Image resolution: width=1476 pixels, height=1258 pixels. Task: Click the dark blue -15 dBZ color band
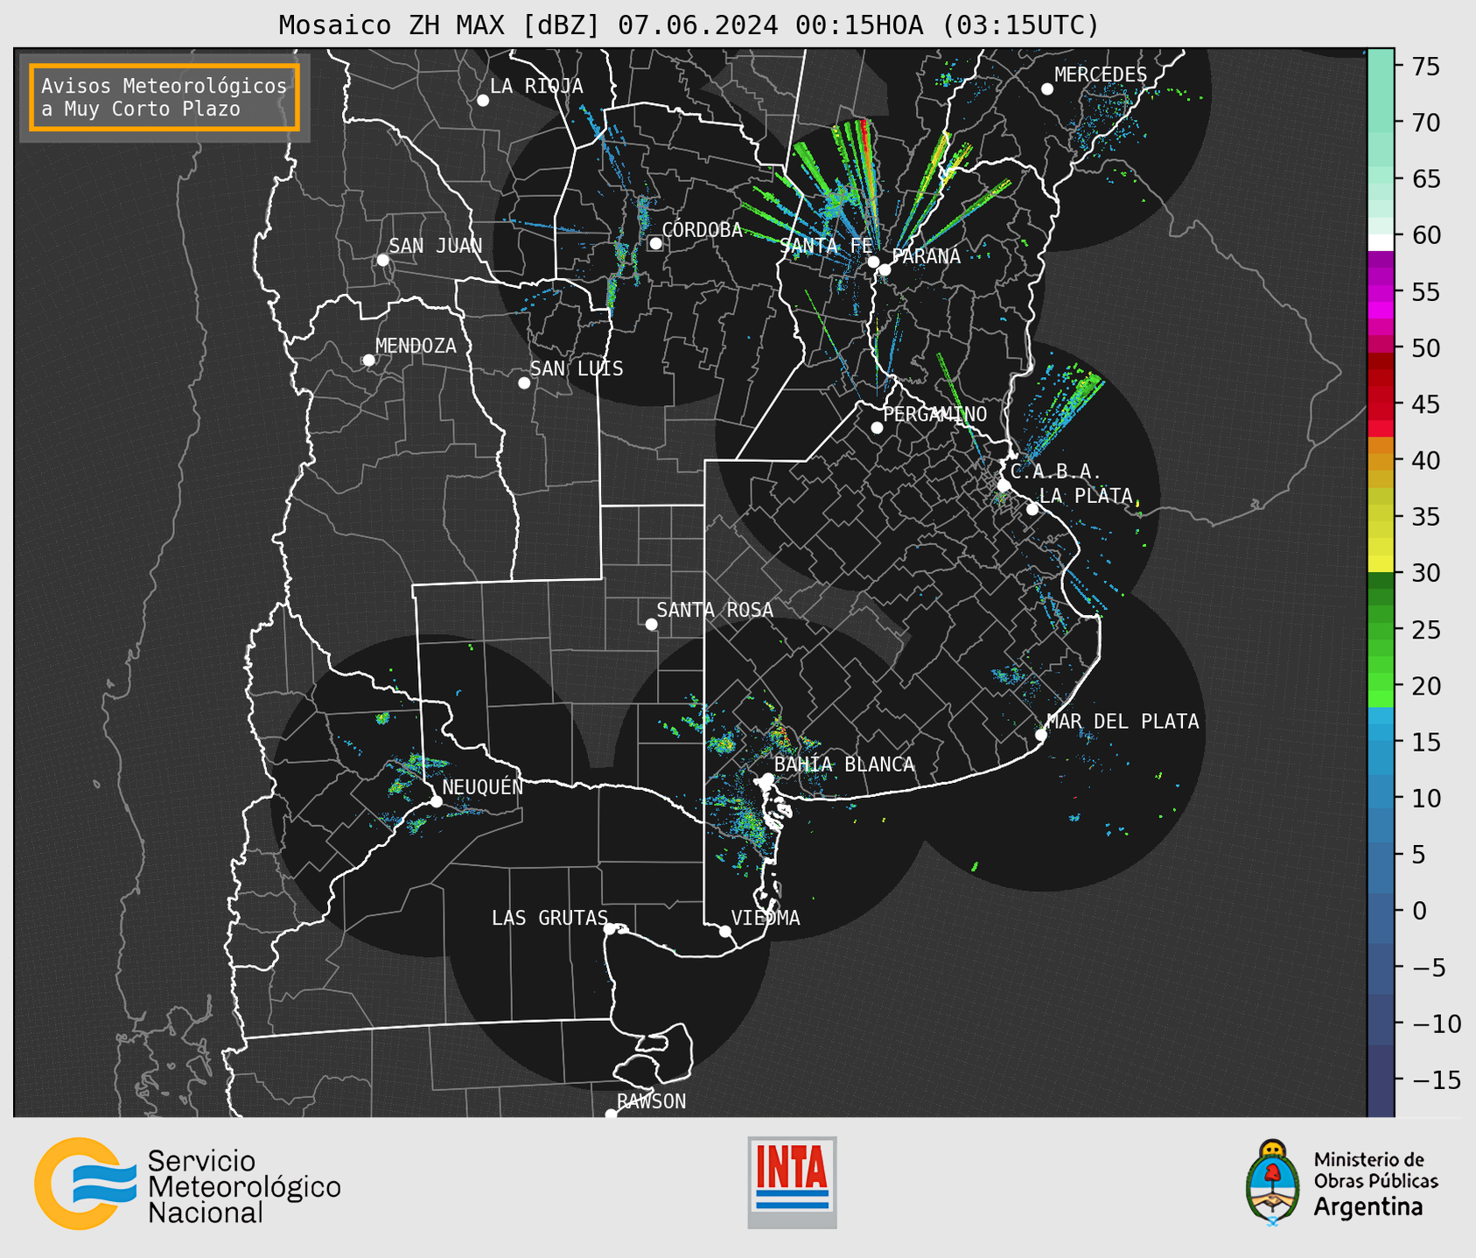click(1381, 1080)
